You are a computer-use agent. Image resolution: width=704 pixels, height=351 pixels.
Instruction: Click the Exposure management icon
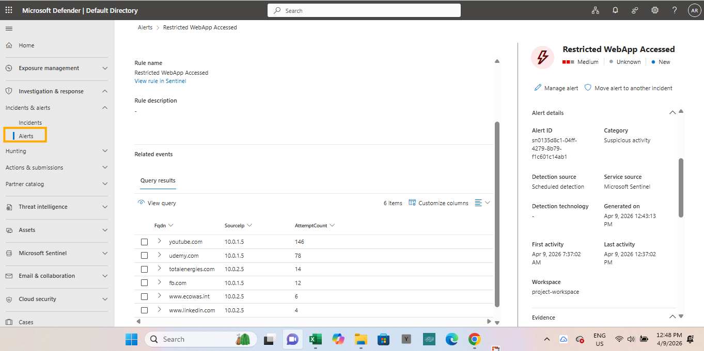[9, 68]
